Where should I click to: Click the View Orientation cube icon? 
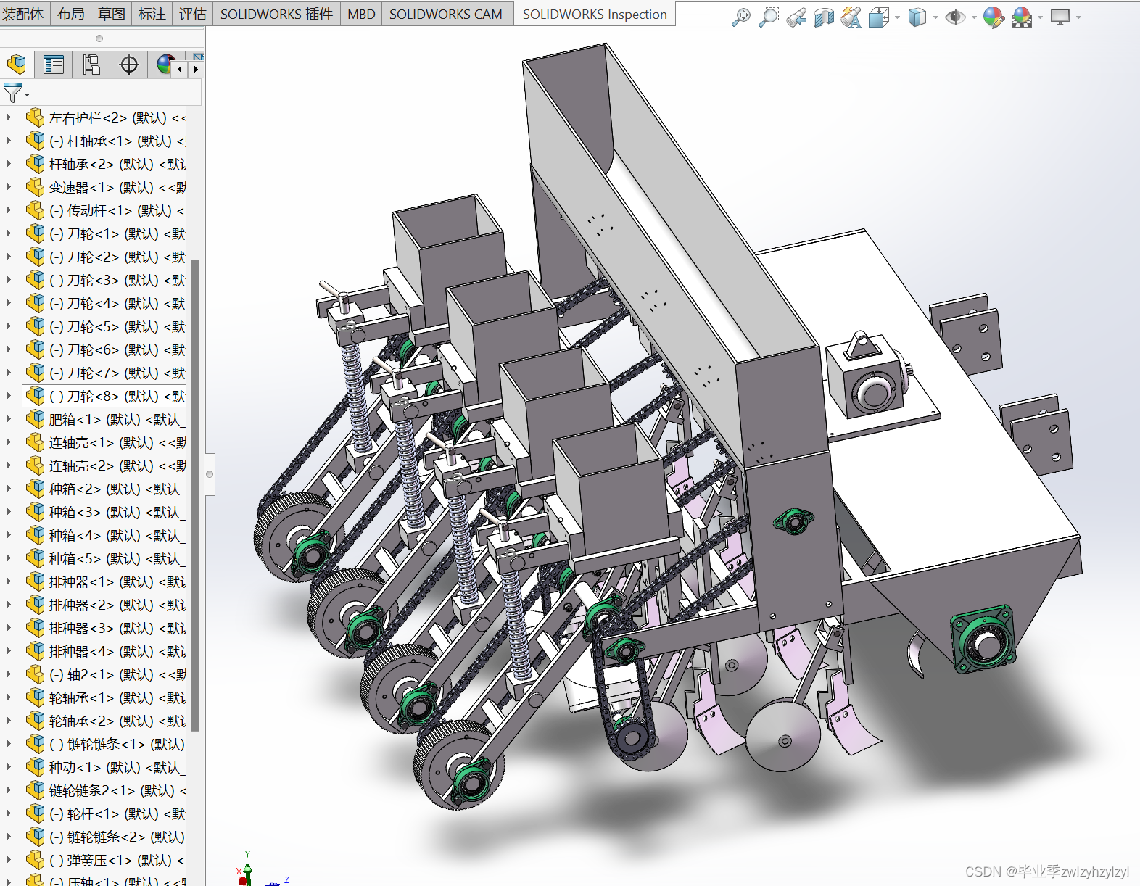pyautogui.click(x=878, y=17)
